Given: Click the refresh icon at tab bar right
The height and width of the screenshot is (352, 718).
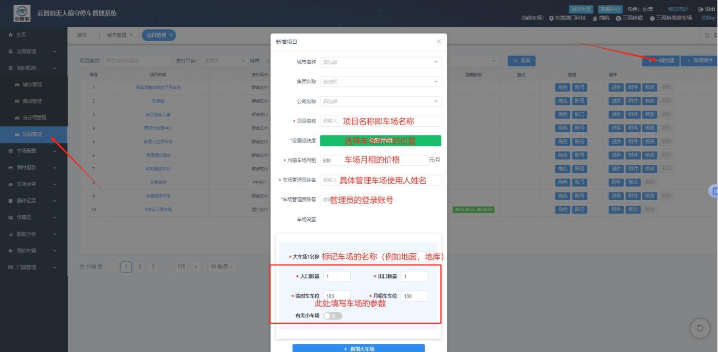Looking at the screenshot, I should coord(708,35).
